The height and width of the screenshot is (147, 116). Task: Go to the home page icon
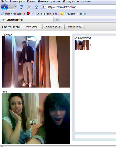coord(37,7)
